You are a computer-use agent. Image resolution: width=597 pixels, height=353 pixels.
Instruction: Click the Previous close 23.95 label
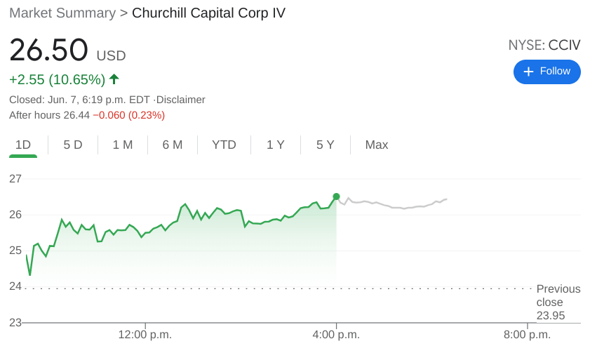coord(558,302)
